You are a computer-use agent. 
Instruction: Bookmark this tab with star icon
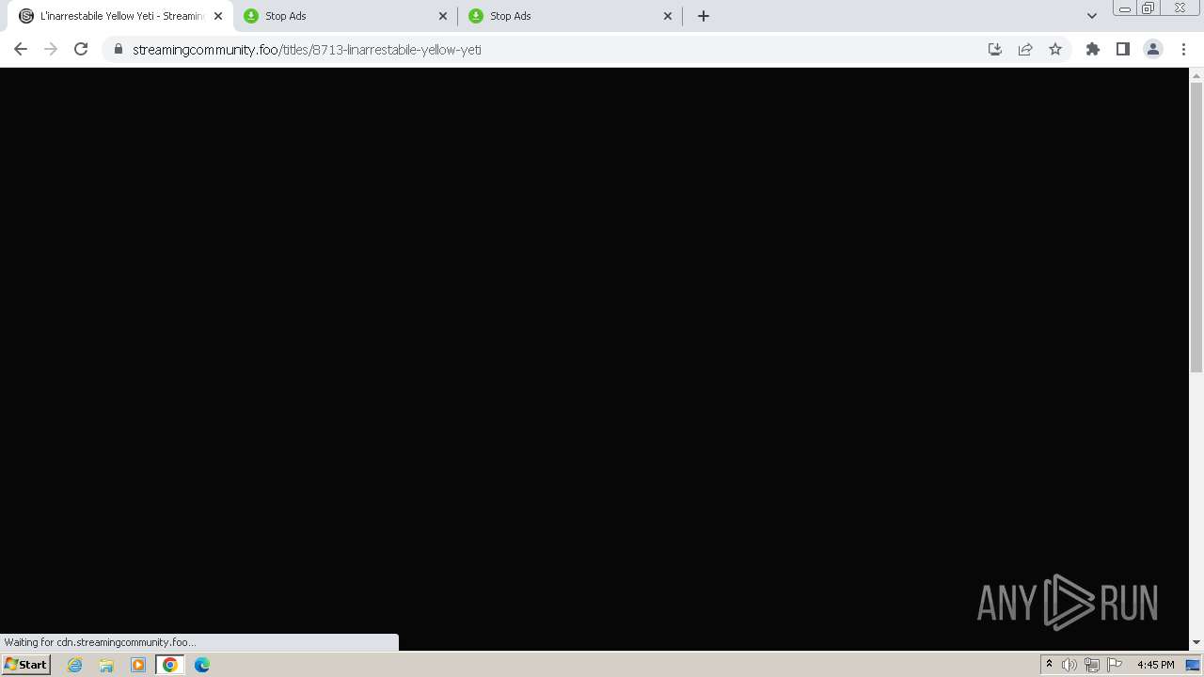point(1055,49)
